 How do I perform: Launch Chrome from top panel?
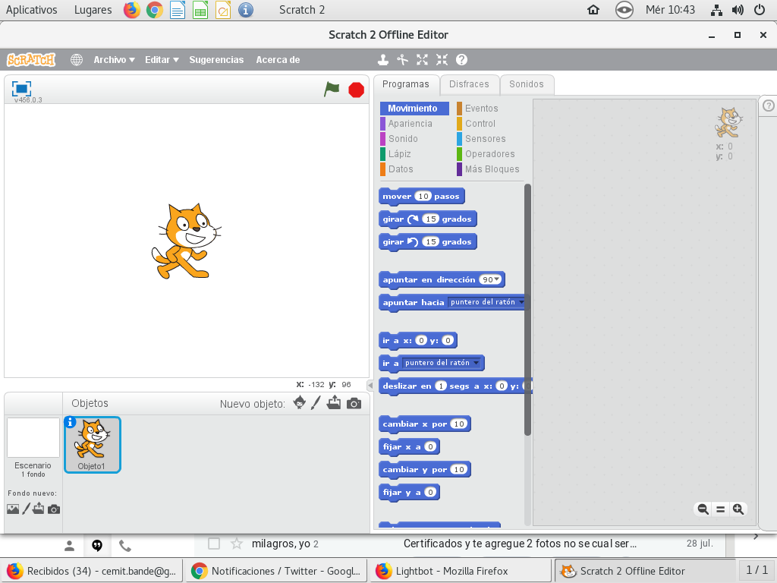tap(154, 10)
